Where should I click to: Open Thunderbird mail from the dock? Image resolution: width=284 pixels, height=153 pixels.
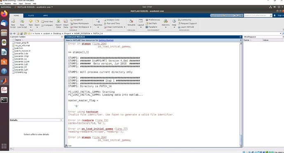click(4, 24)
